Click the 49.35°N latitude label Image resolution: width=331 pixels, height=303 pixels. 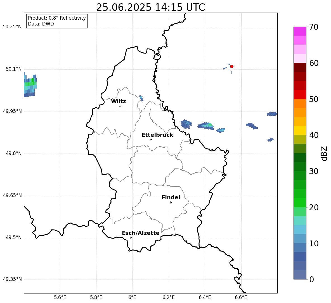(12, 279)
